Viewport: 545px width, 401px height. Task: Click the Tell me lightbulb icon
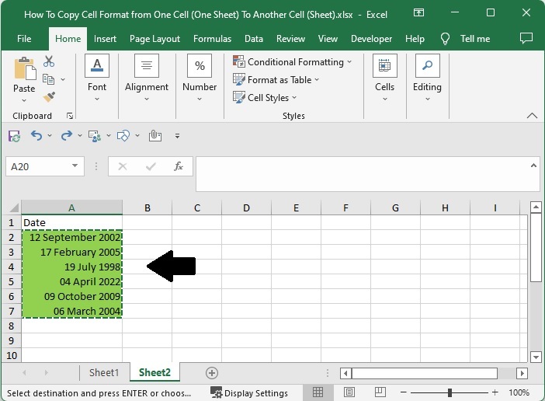tap(445, 39)
